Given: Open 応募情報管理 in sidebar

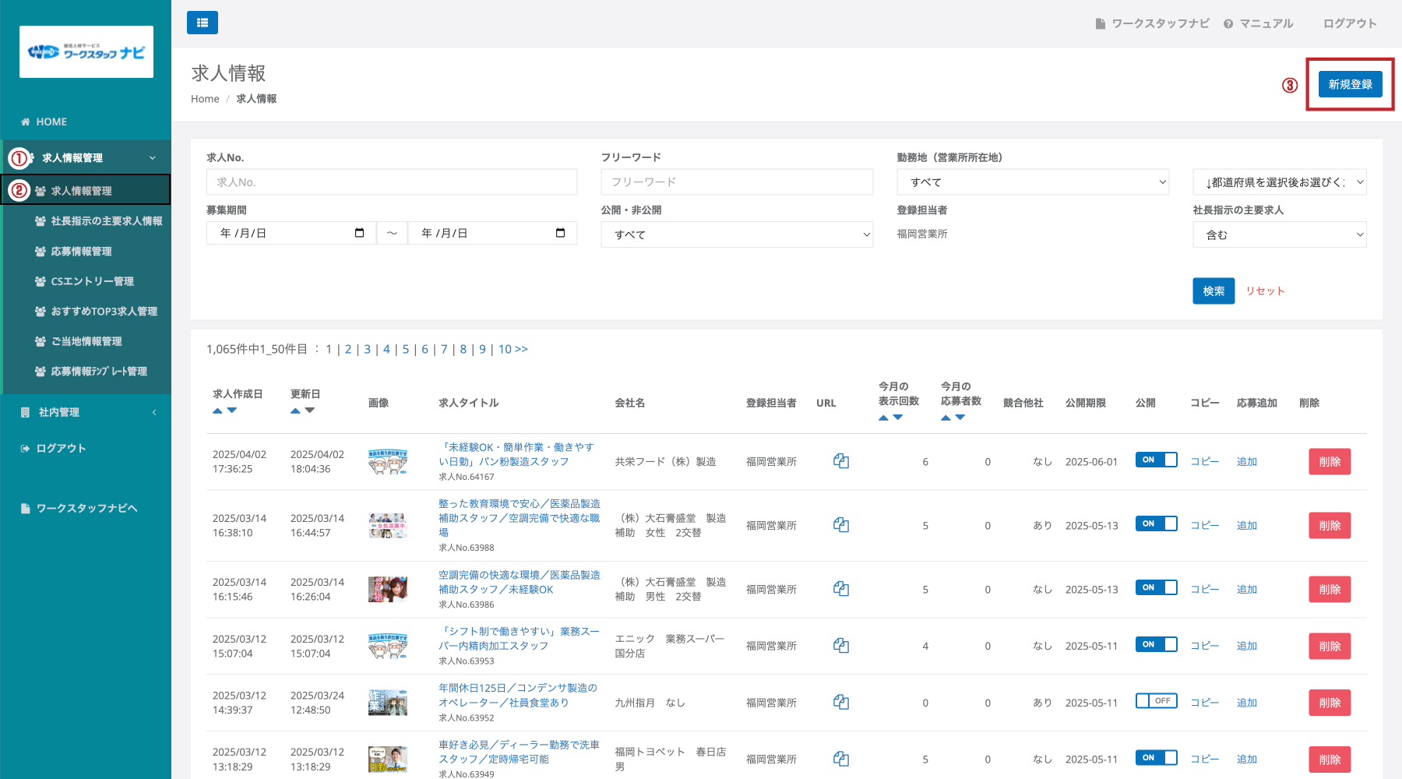Looking at the screenshot, I should point(81,252).
